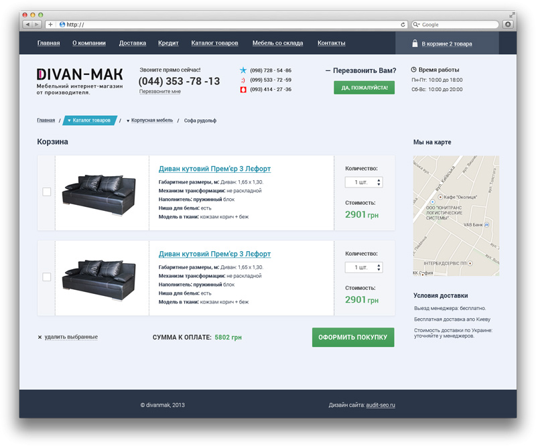536x446 pixels.
Task: Expand the Корпусная мебель breadcrumb dropdown
Action: pos(128,121)
